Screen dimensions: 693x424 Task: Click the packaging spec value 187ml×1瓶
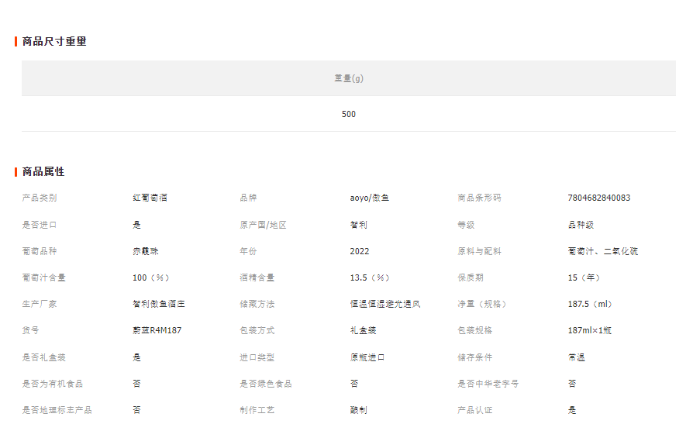[x=589, y=330]
